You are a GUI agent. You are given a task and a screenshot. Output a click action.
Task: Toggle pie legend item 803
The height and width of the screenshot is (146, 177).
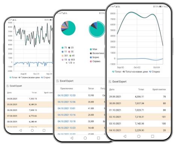(x=71, y=60)
